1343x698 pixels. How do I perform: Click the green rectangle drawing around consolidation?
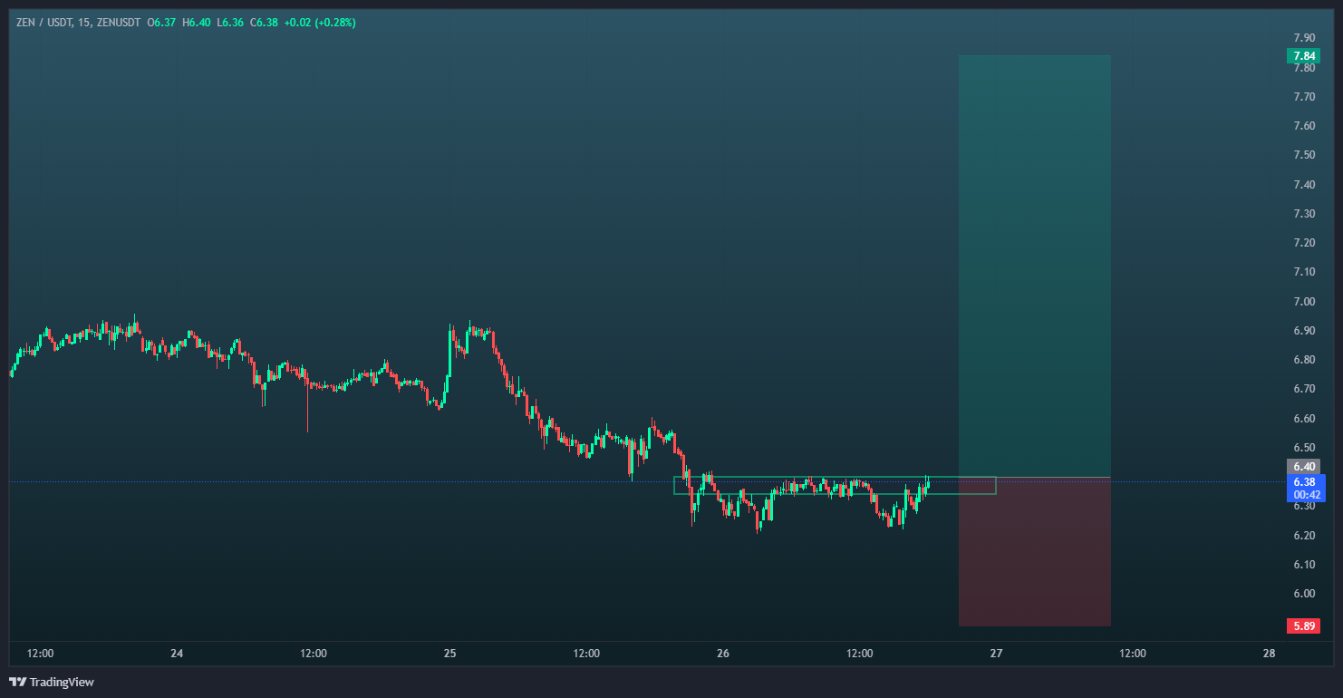[834, 478]
